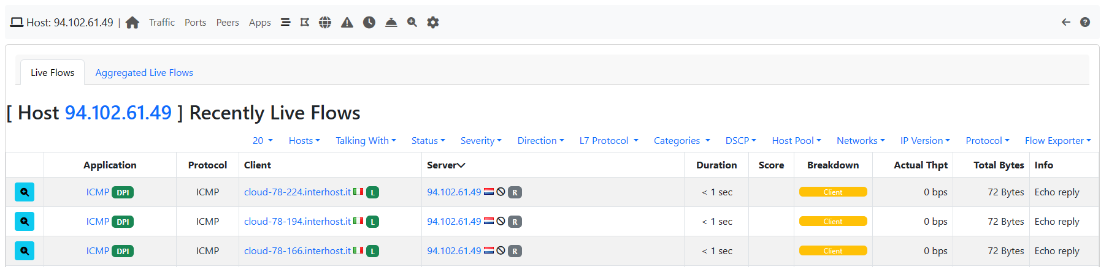This screenshot has height=267, width=1109.
Task: Open the Categories filter dropdown
Action: click(x=681, y=140)
